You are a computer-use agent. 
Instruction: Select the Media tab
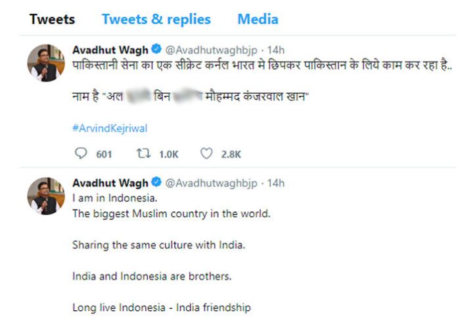pyautogui.click(x=258, y=19)
